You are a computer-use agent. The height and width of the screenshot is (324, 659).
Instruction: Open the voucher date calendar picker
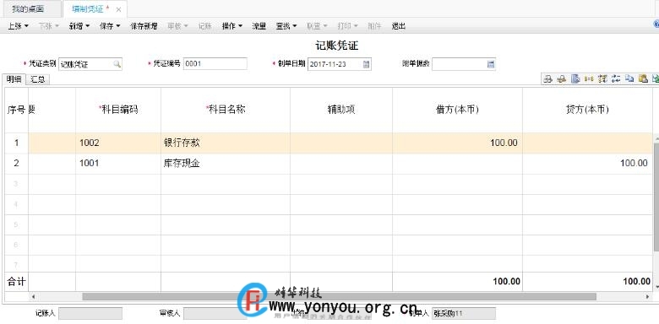click(366, 64)
